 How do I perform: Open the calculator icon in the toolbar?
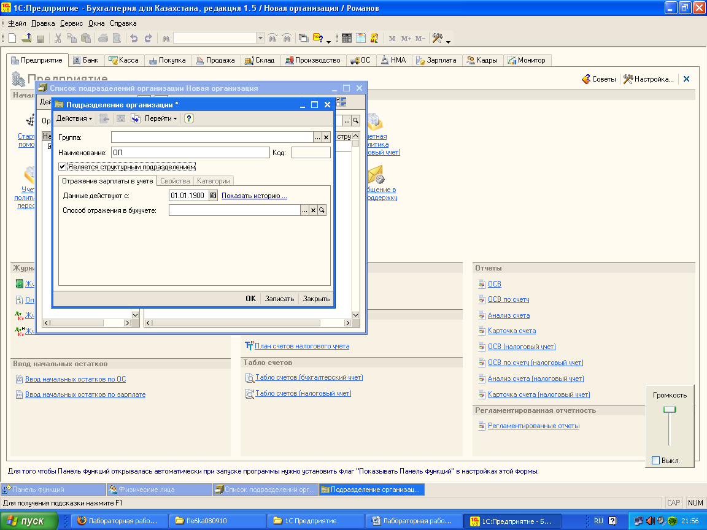346,38
